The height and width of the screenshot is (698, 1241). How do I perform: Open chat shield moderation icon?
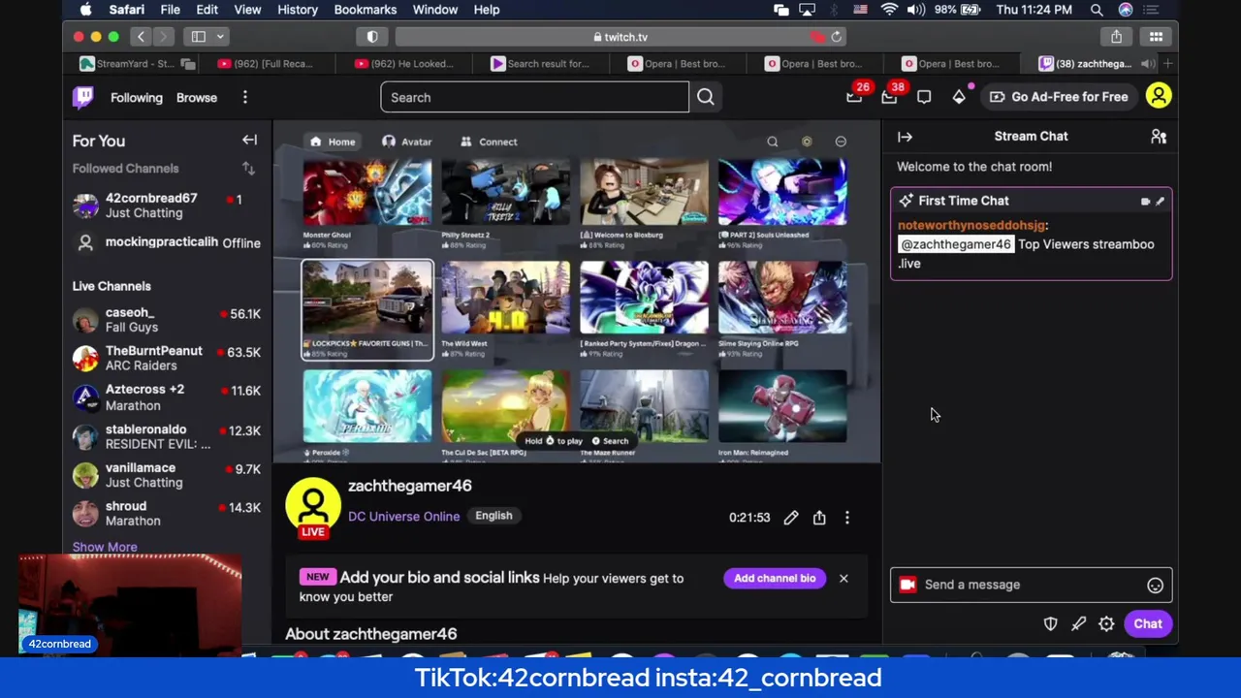click(x=1050, y=624)
